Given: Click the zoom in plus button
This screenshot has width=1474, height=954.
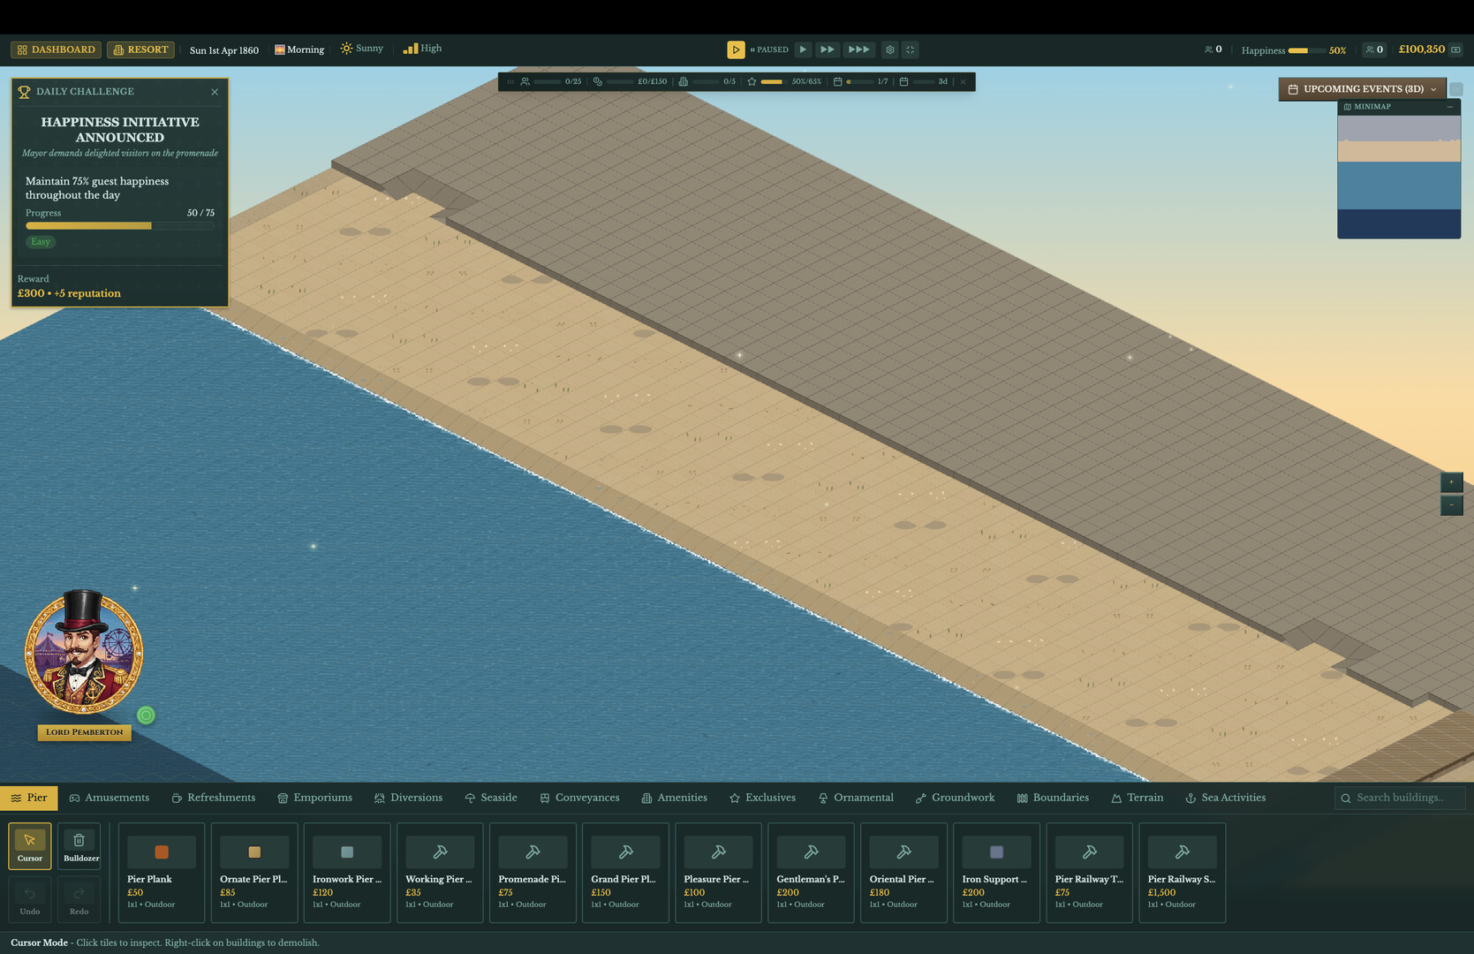Looking at the screenshot, I should (1451, 482).
